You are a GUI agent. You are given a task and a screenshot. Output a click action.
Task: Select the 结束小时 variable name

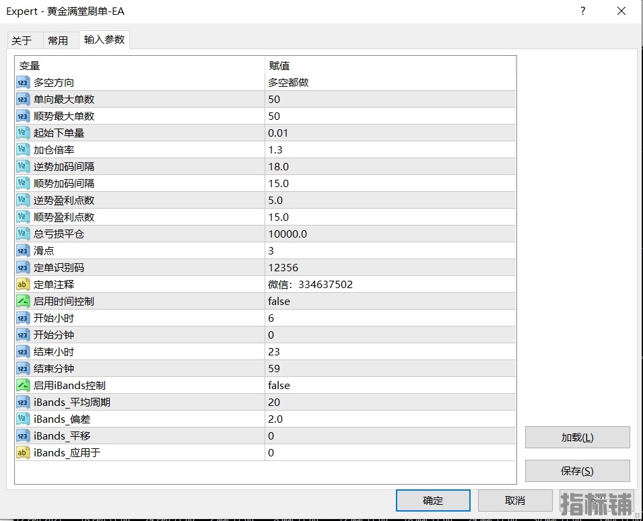[54, 351]
